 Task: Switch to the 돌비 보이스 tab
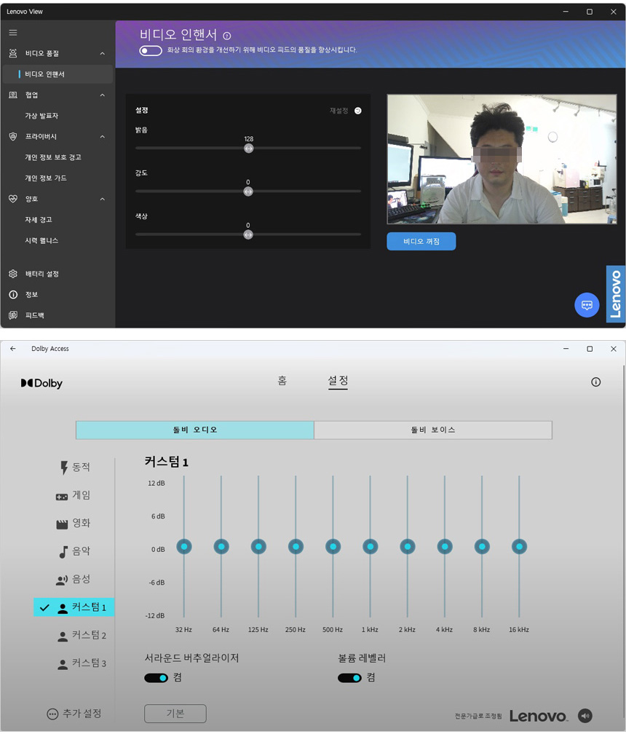click(x=433, y=430)
